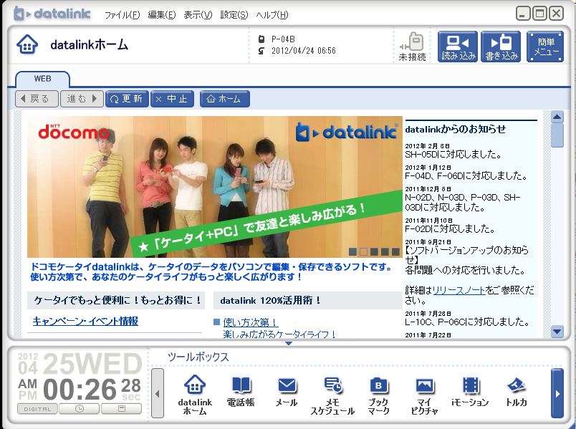Click the news date "2011年11月10日"
The width and height of the screenshot is (576, 429).
coord(428,221)
